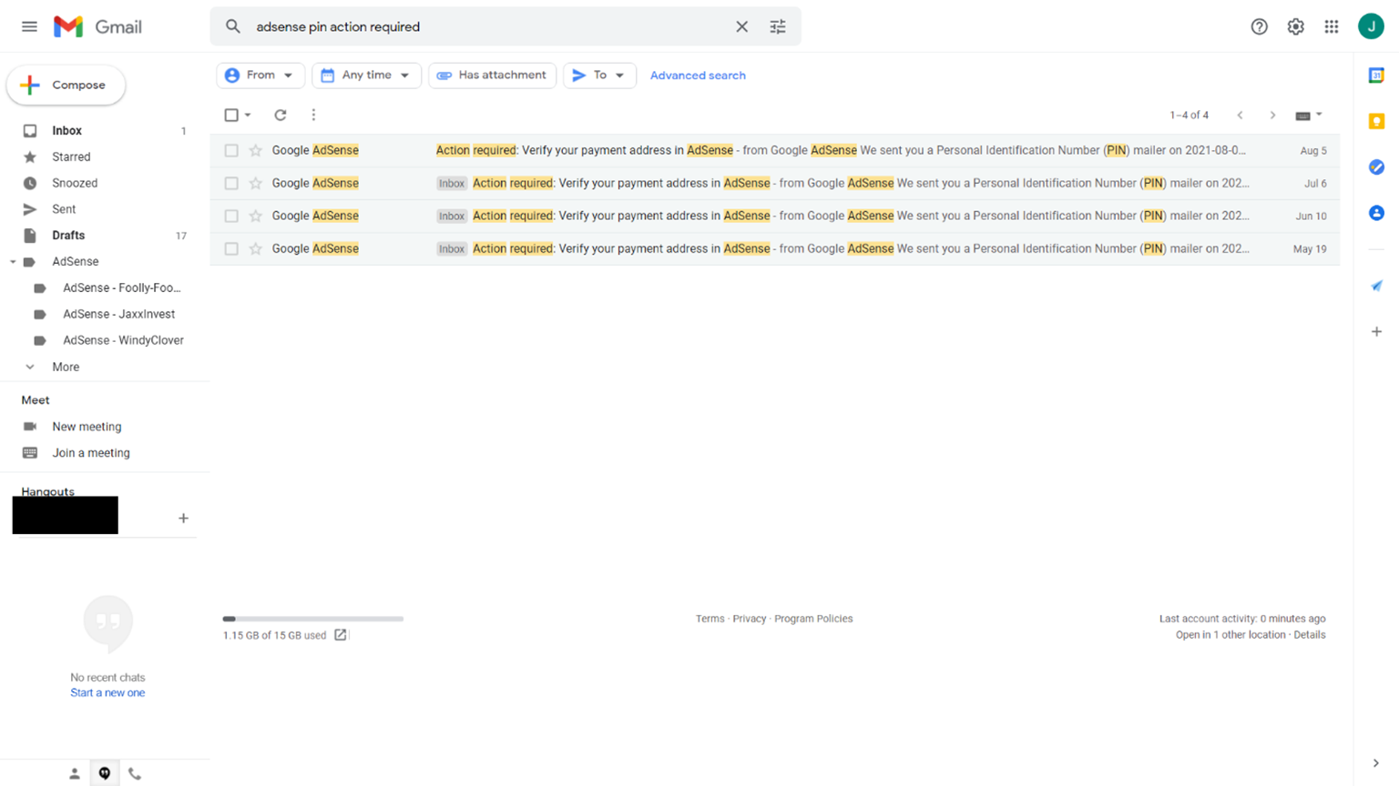Star the Jun 10 AdSense email
This screenshot has width=1399, height=786.
256,216
